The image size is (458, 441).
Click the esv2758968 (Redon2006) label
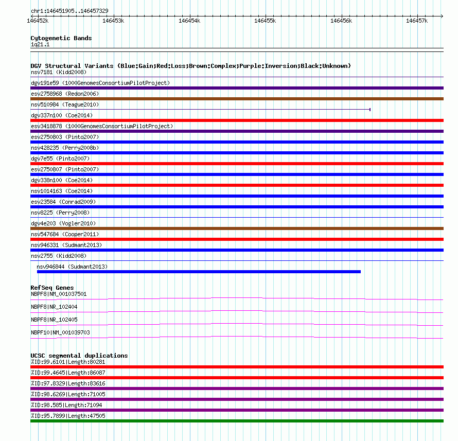tap(65, 94)
